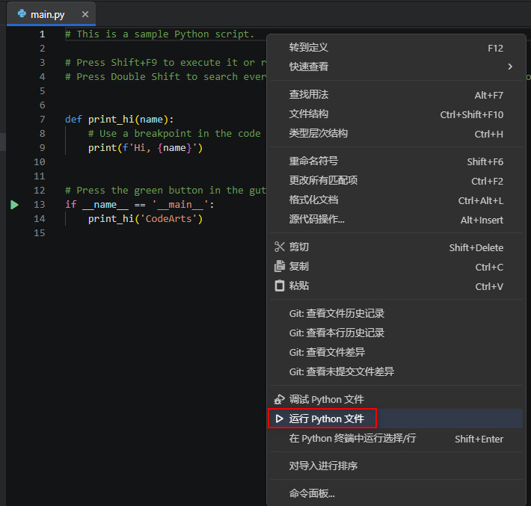The height and width of the screenshot is (506, 531).
Task: Select 重命名符号 menu entry
Action: (313, 161)
